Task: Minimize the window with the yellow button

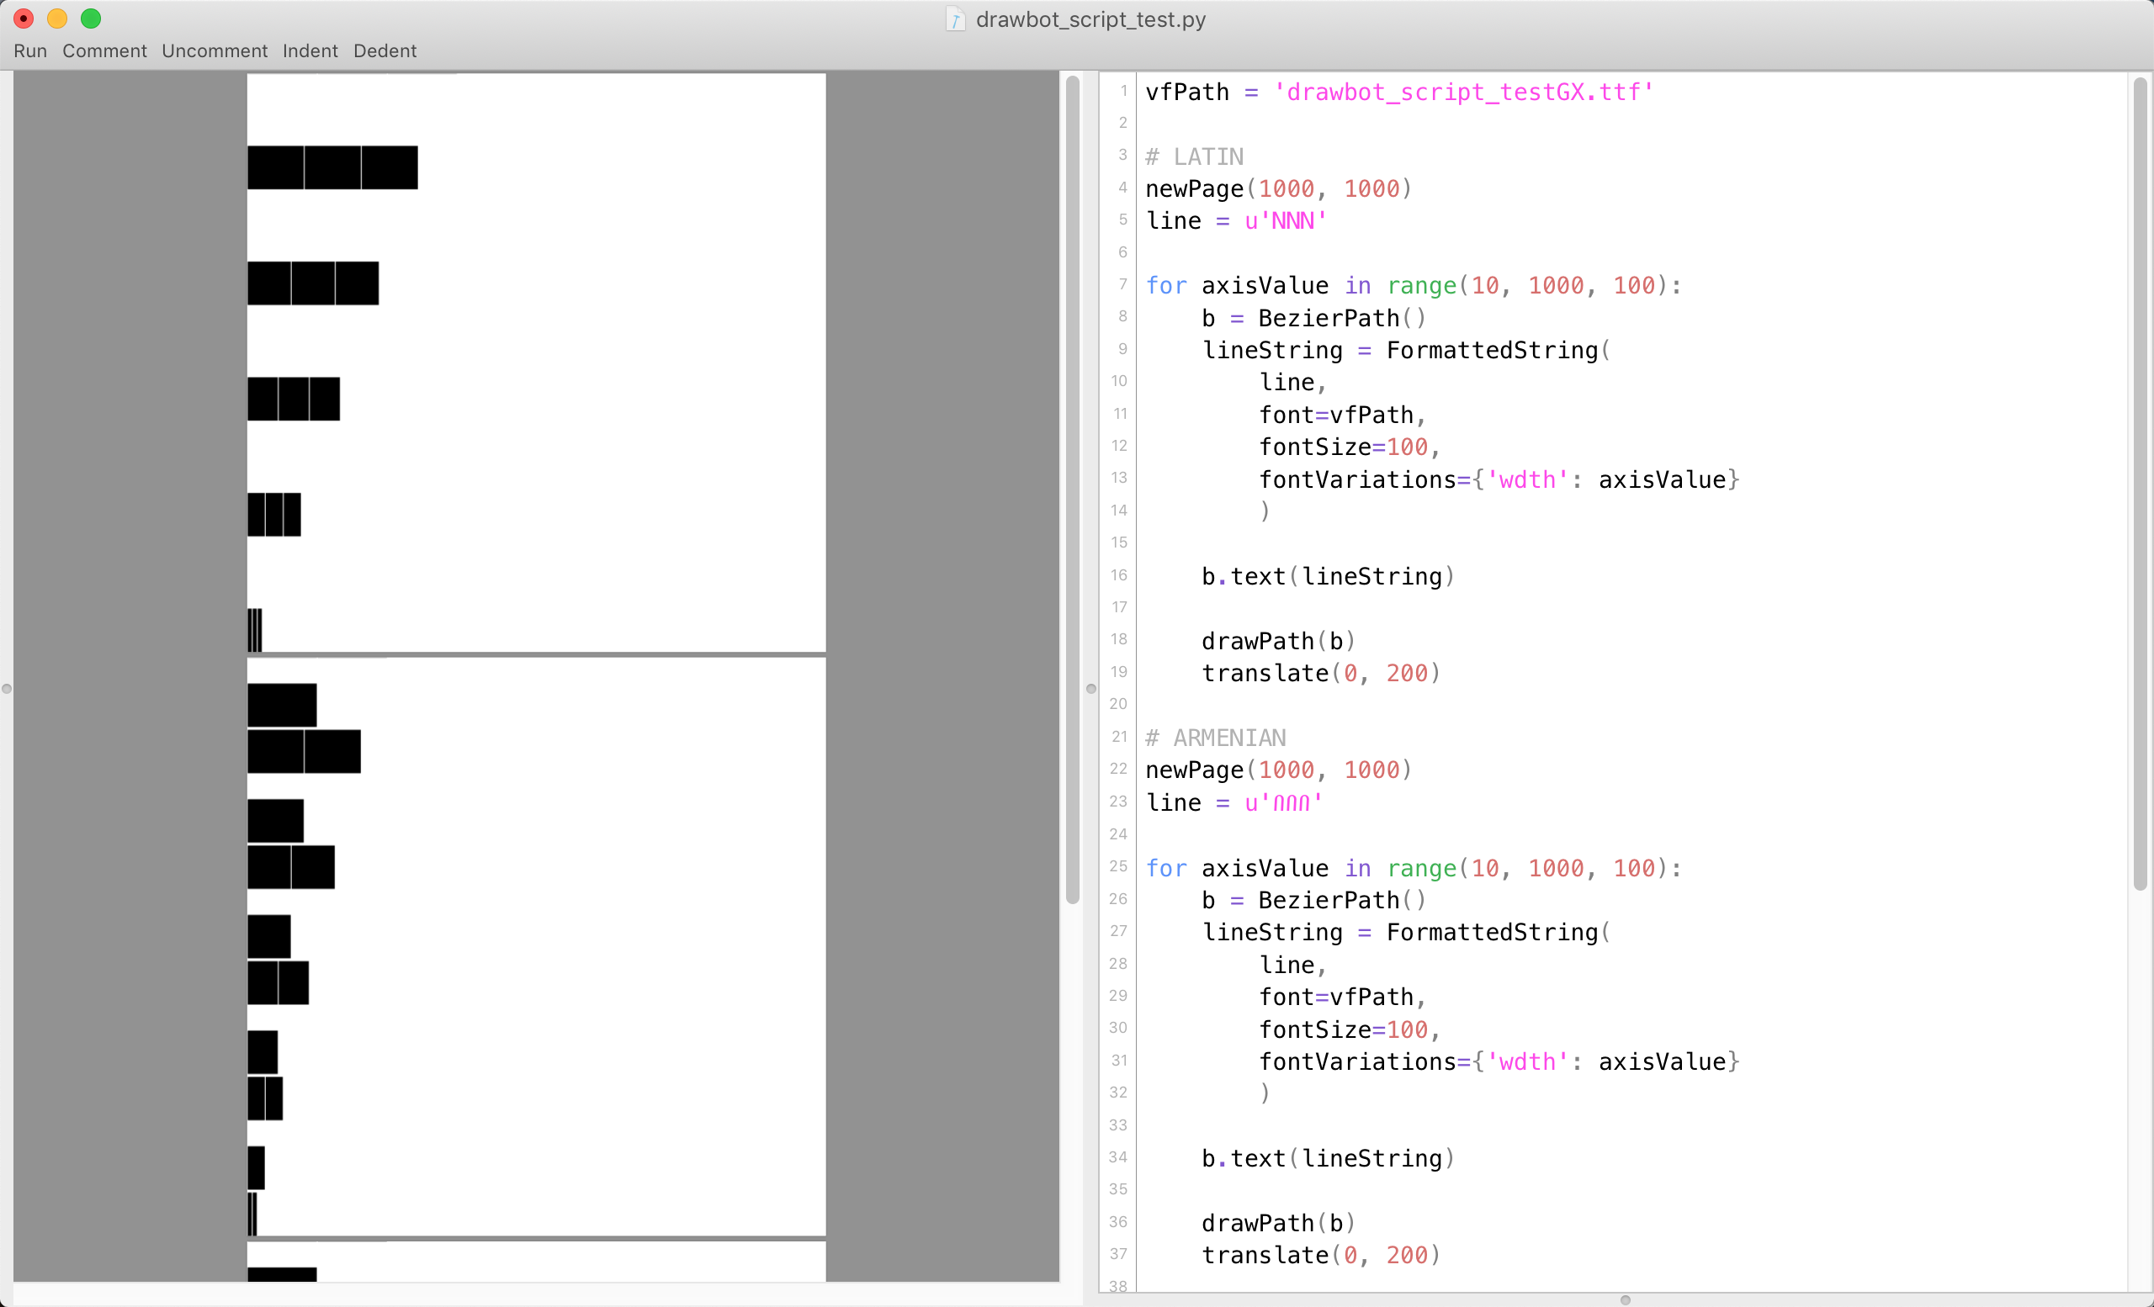Action: tap(57, 19)
